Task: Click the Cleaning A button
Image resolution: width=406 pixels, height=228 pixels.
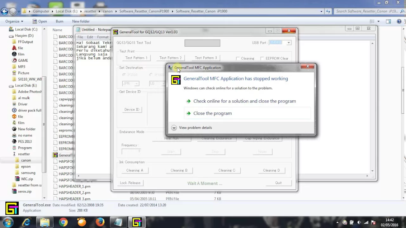Action: pos(135,170)
